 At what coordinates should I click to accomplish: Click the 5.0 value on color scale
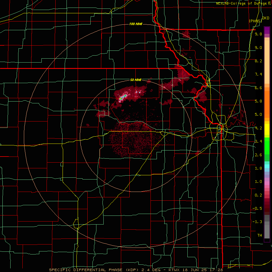[258, 115]
